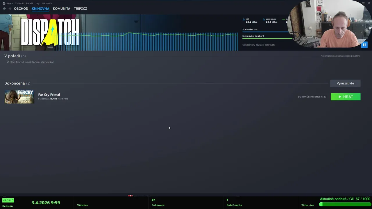The image size is (372, 209).
Task: Open the Zobrazit menu
Action: (x=19, y=3)
